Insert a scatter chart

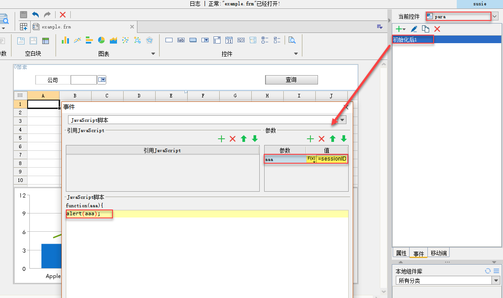tap(125, 40)
